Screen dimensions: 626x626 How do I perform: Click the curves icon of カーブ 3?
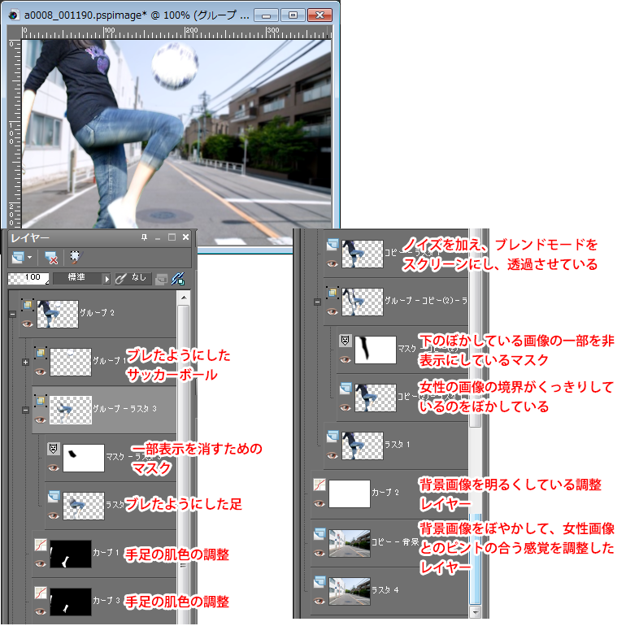41,593
